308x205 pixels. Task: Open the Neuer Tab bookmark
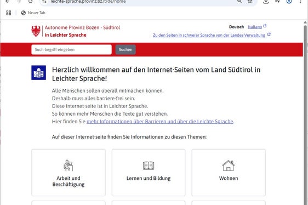coord(33,13)
